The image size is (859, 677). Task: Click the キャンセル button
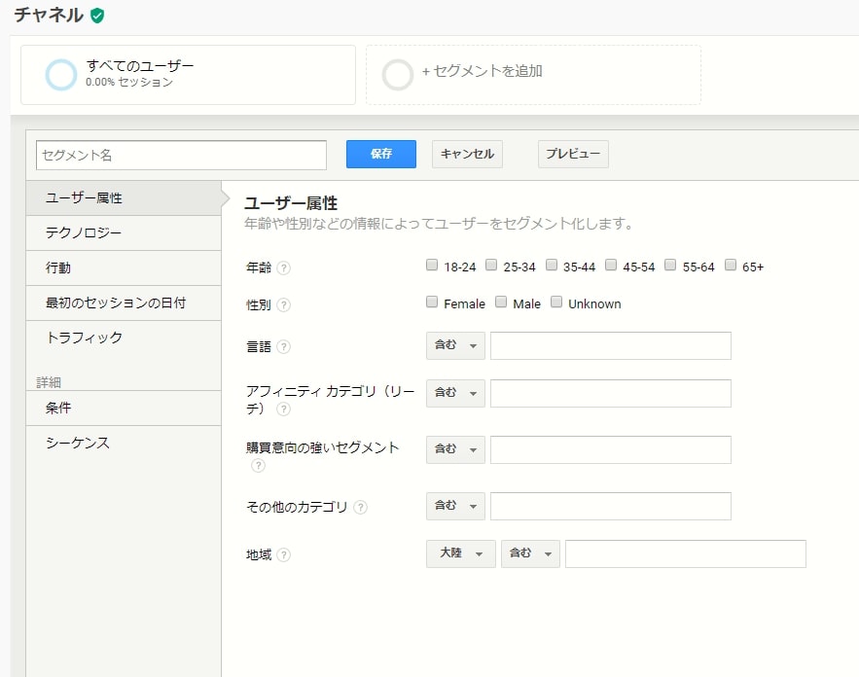467,154
